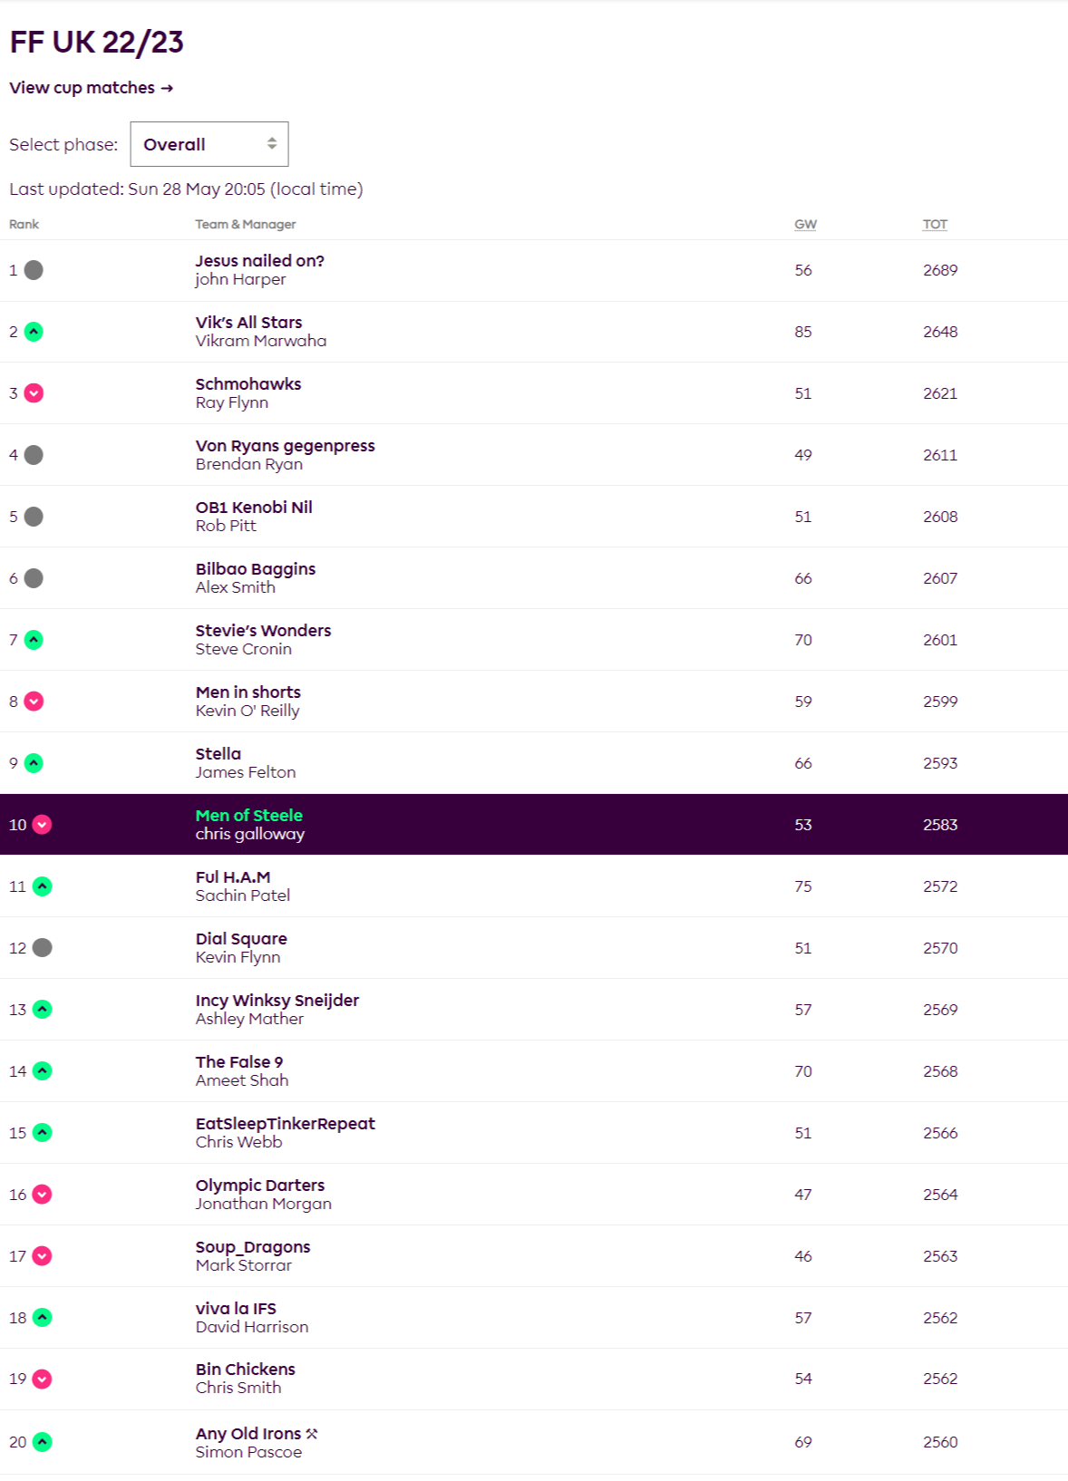This screenshot has width=1068, height=1481.
Task: Open the Von Ryans gegenpress team link
Action: tap(285, 446)
